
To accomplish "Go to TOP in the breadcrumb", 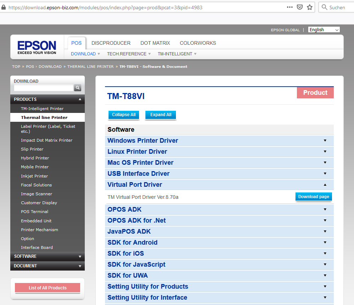I will 16,67.
